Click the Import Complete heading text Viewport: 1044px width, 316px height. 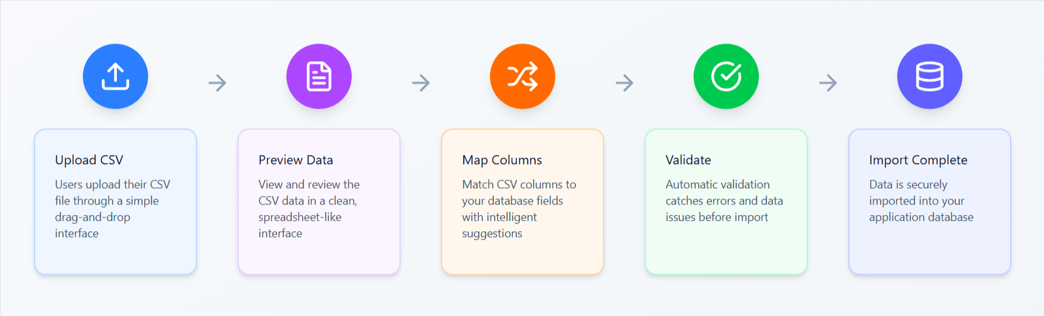[918, 160]
